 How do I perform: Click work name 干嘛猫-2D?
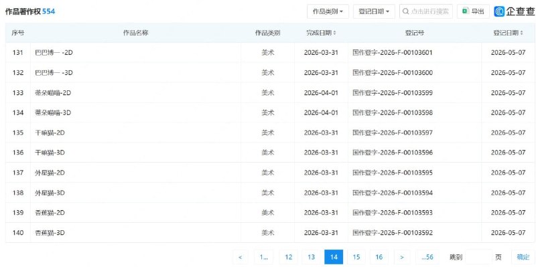[50, 132]
